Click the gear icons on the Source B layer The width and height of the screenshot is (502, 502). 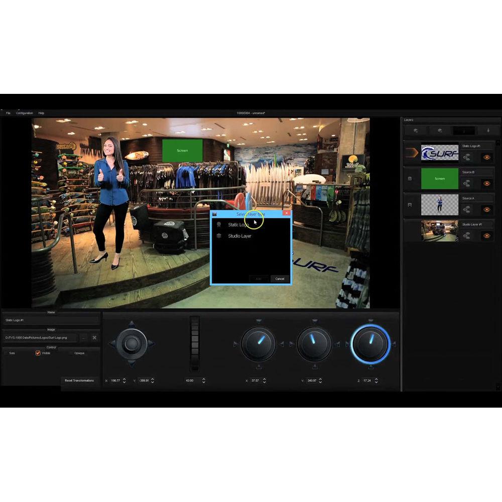[x=466, y=183]
